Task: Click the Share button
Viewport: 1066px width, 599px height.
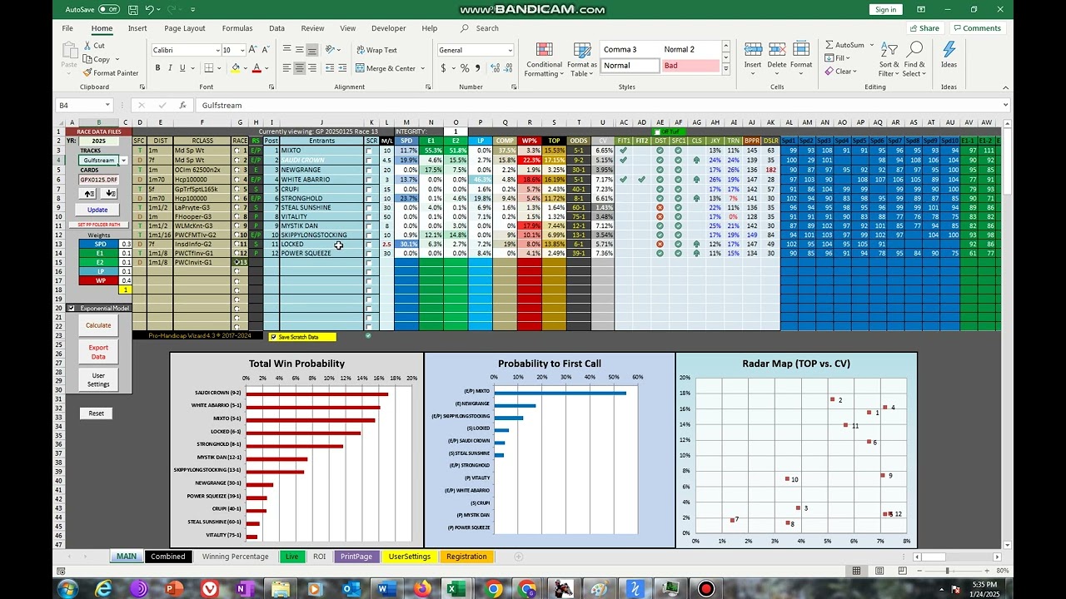Action: [924, 28]
